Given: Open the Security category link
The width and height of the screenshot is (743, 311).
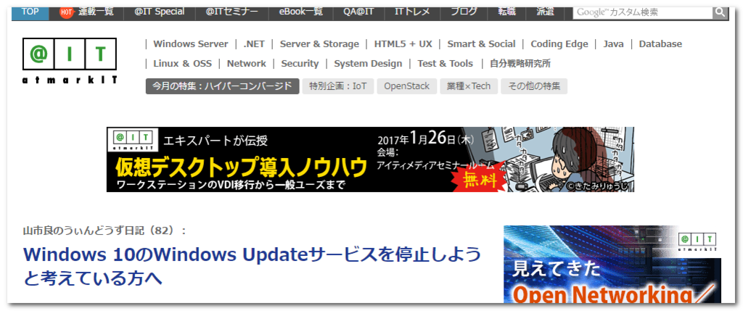Looking at the screenshot, I should click(x=300, y=63).
